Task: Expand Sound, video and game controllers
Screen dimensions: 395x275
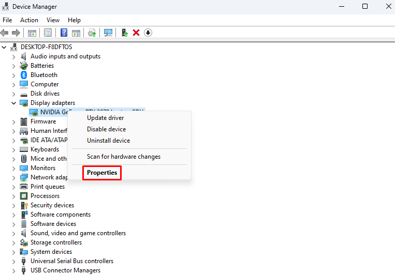Action: (x=13, y=234)
